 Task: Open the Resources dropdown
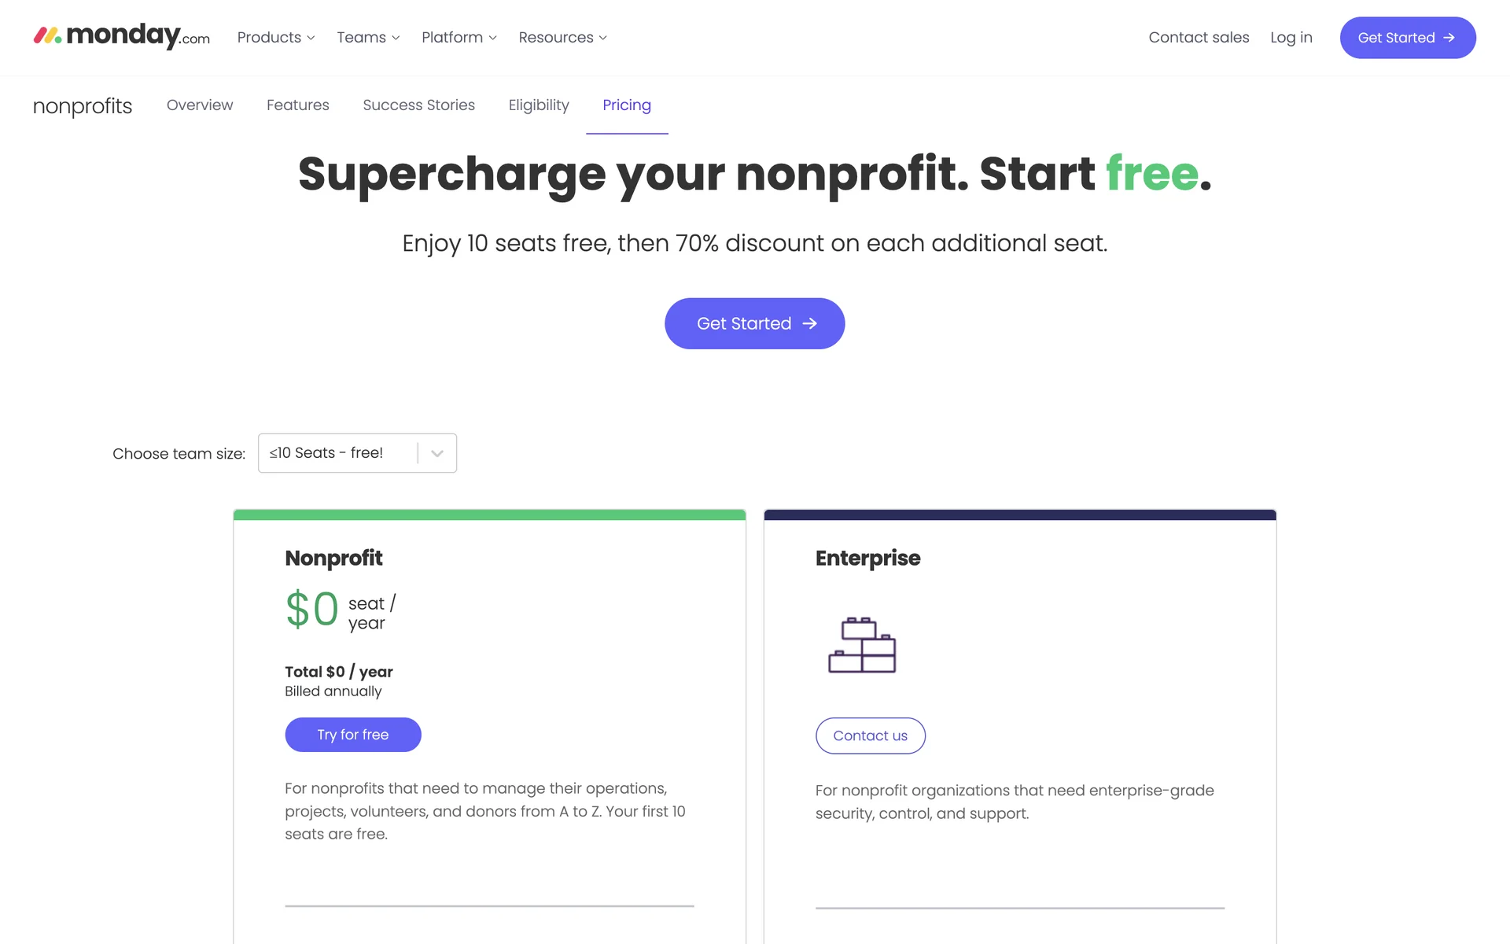pos(562,38)
